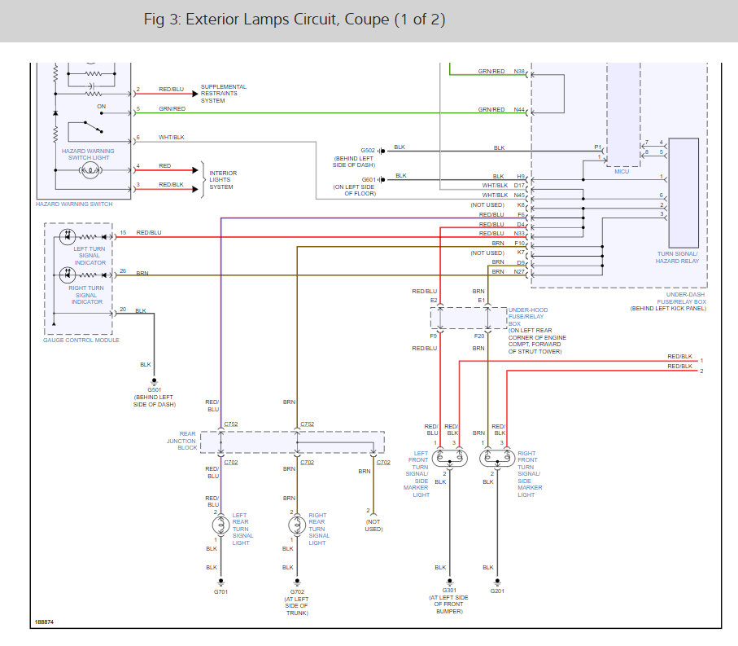Image resolution: width=738 pixels, height=646 pixels.
Task: Click the G301 ground point symbol
Action: pos(449,582)
